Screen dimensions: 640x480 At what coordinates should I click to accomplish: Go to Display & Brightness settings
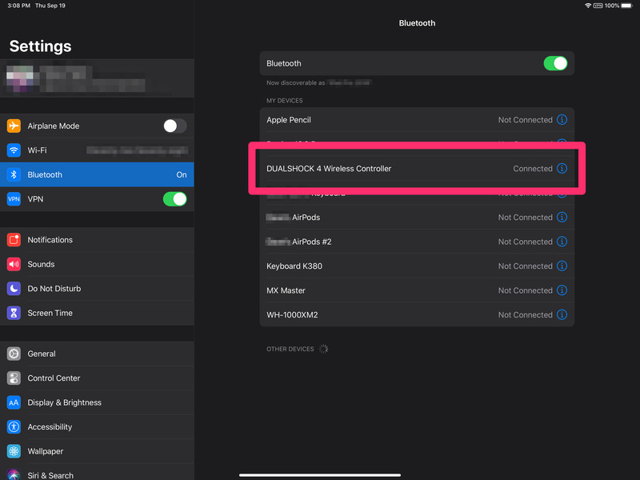point(97,402)
